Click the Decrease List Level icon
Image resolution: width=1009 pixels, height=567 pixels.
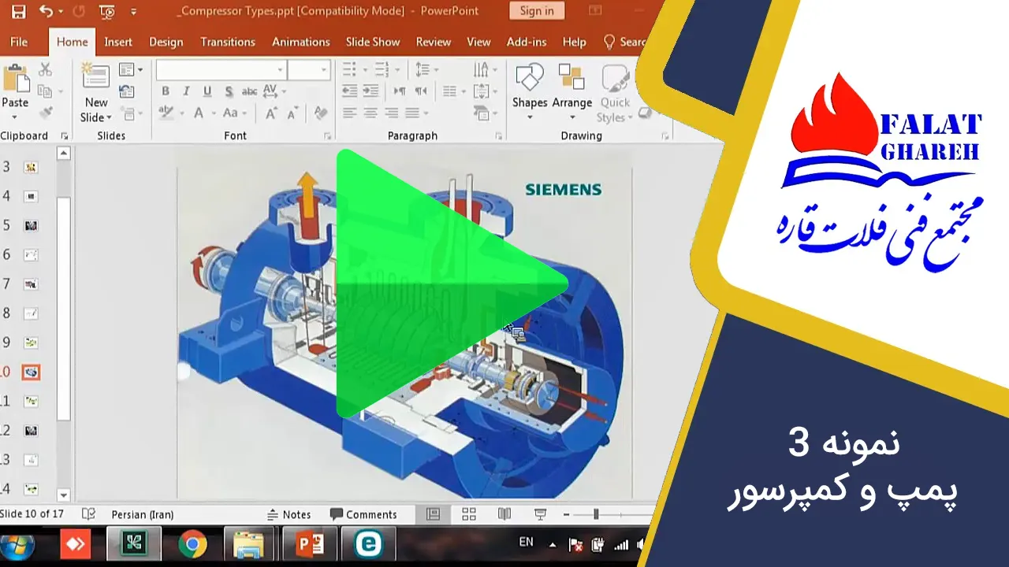point(350,91)
